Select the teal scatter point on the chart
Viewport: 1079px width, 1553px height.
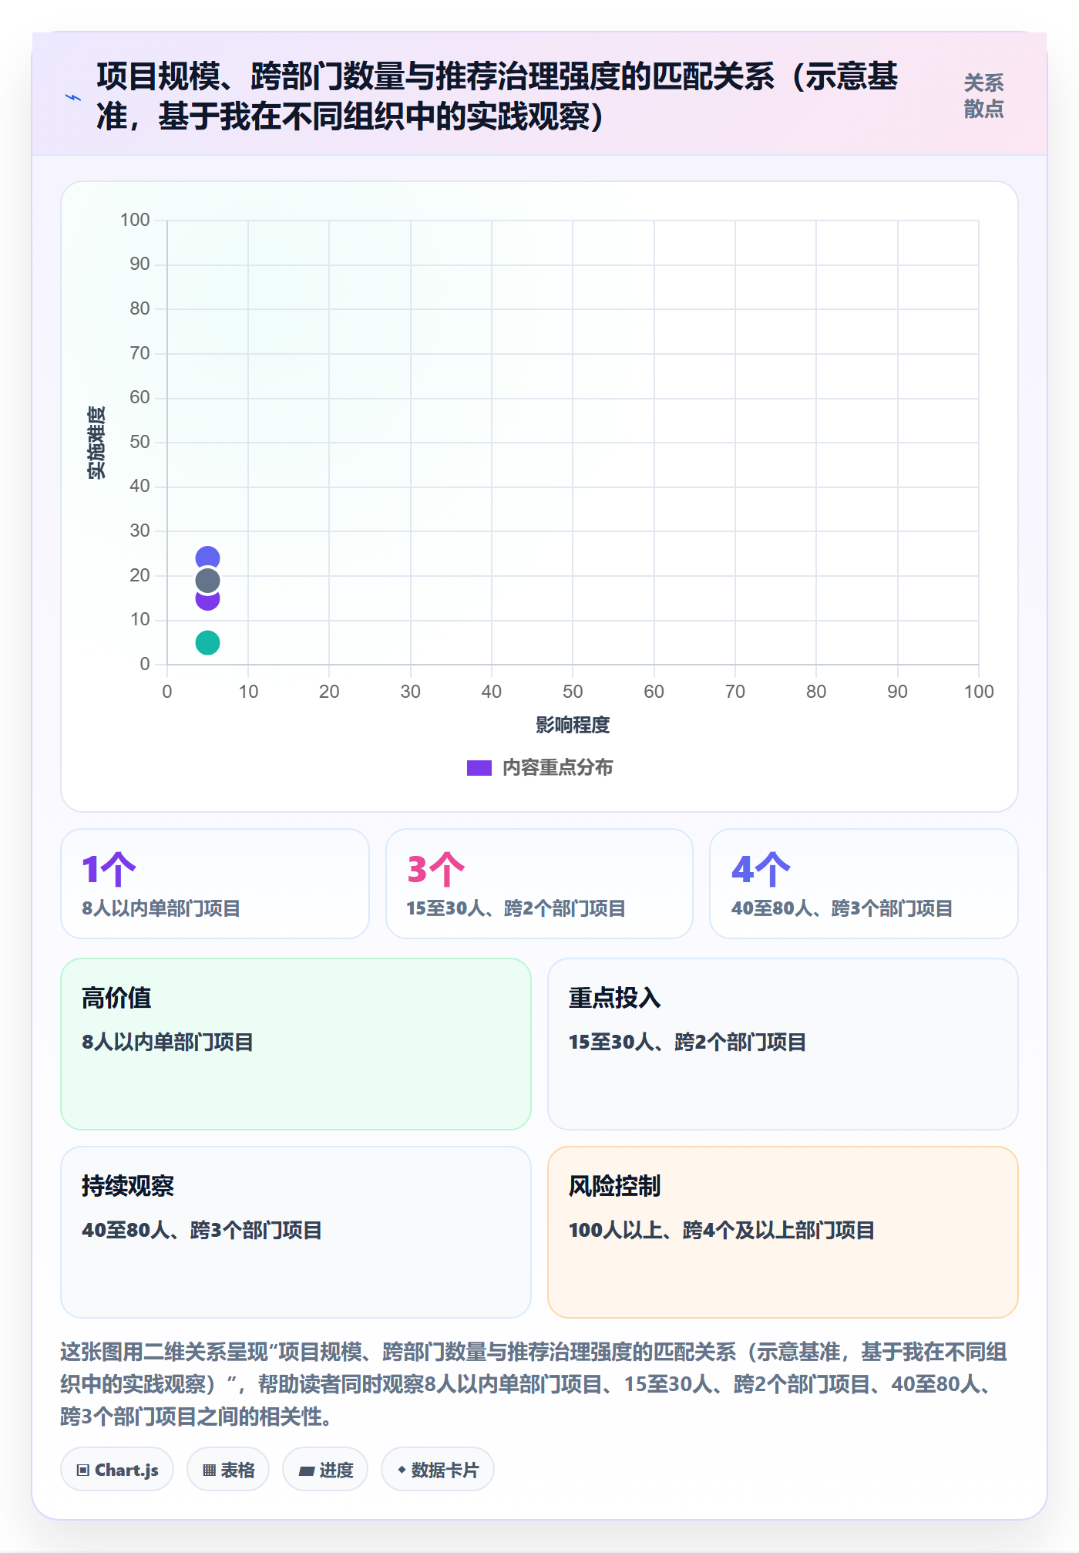pyautogui.click(x=207, y=642)
